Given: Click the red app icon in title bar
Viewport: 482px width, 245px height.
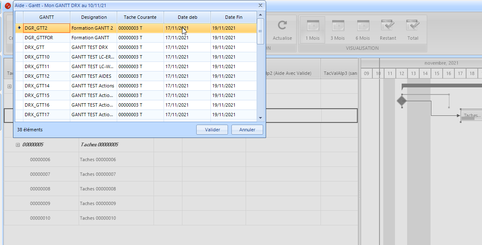Looking at the screenshot, I should 8,5.
